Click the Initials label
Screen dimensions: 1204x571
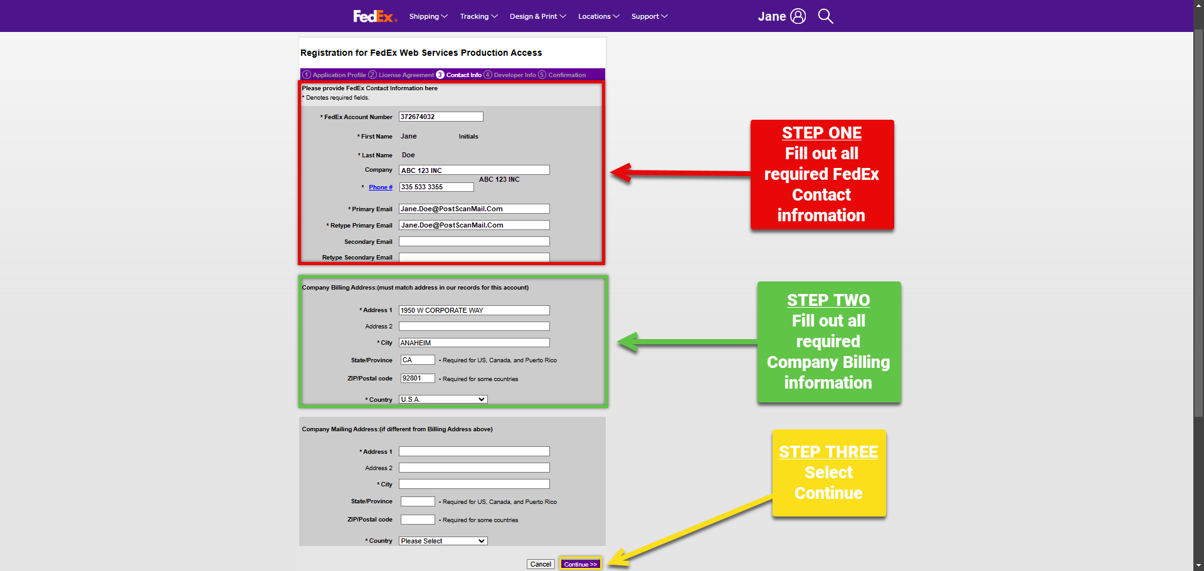[x=468, y=137]
